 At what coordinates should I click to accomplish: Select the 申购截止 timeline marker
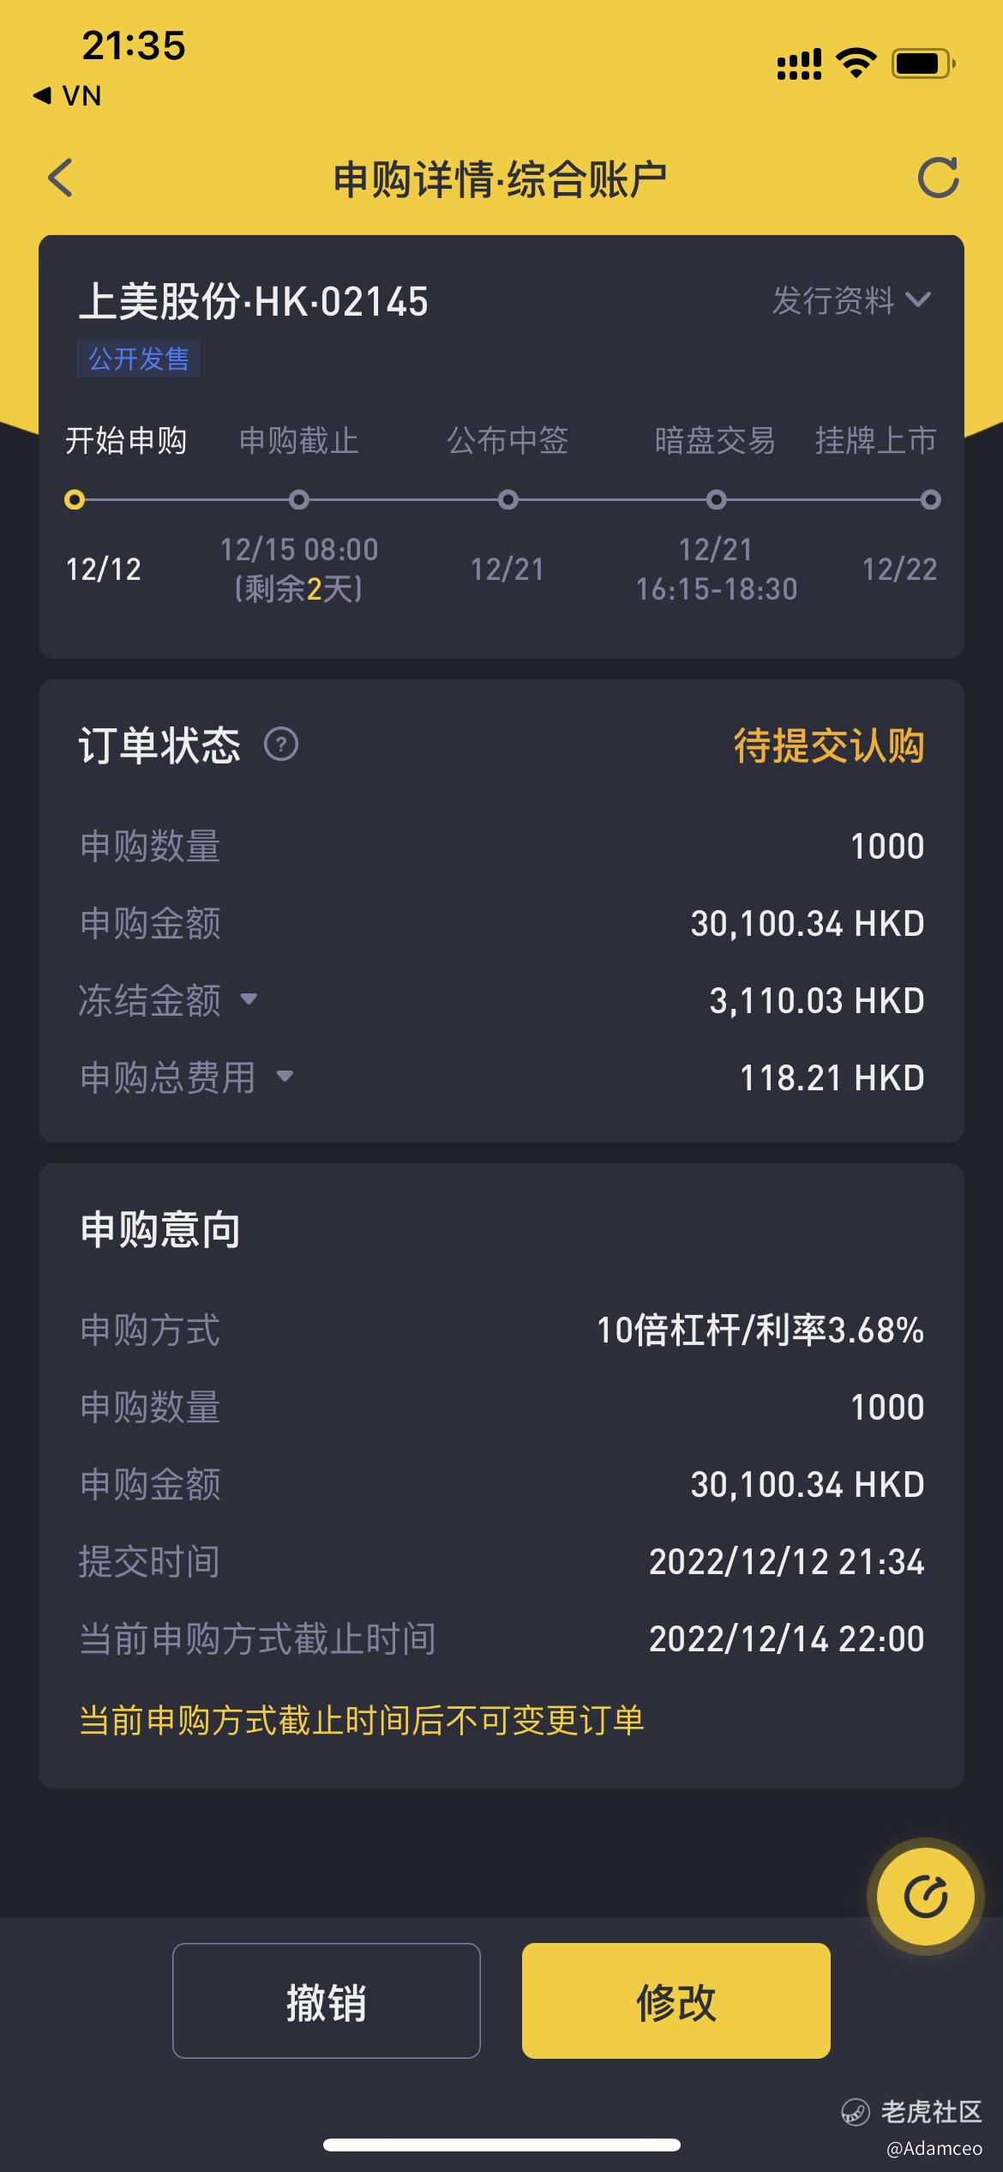point(298,499)
